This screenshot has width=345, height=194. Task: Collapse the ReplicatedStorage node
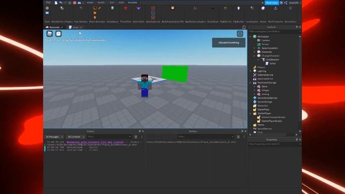point(250,82)
